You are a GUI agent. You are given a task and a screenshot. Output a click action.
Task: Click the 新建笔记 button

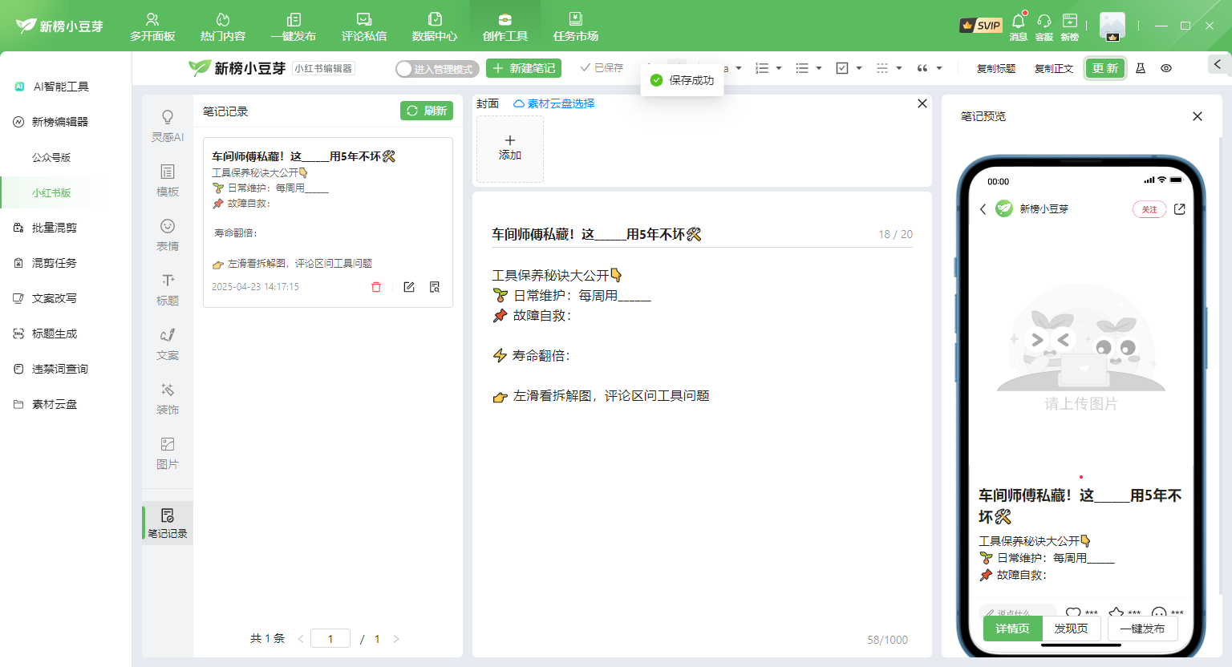(x=524, y=68)
